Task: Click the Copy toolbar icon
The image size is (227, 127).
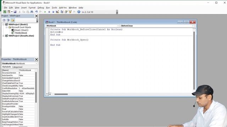Action: 24,12
